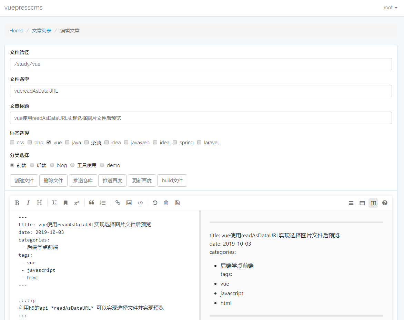This screenshot has height=320, width=404.
Task: Click the '- html' line in the markdown editor
Action: click(x=30, y=278)
